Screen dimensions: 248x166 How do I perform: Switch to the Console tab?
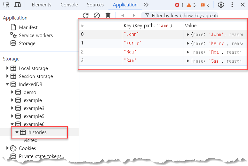69,5
